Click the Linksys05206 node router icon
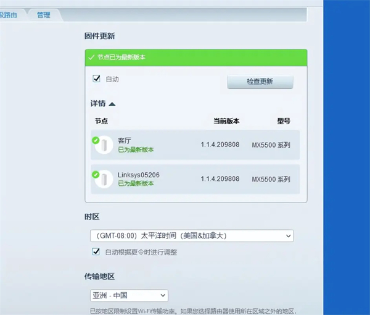The height and width of the screenshot is (315, 370). click(x=104, y=179)
